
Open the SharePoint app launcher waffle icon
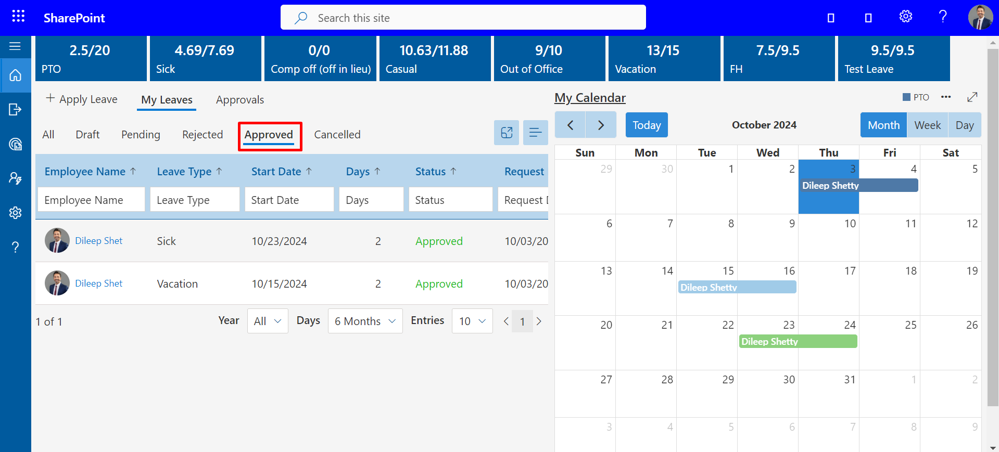(x=18, y=16)
